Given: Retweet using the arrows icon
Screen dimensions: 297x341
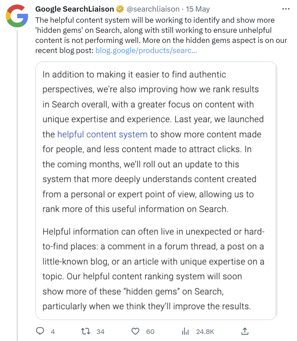Looking at the screenshot, I should pyautogui.click(x=86, y=331).
